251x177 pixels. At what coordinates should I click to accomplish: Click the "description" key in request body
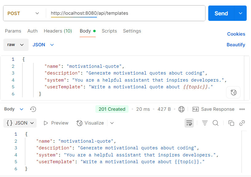[62, 73]
